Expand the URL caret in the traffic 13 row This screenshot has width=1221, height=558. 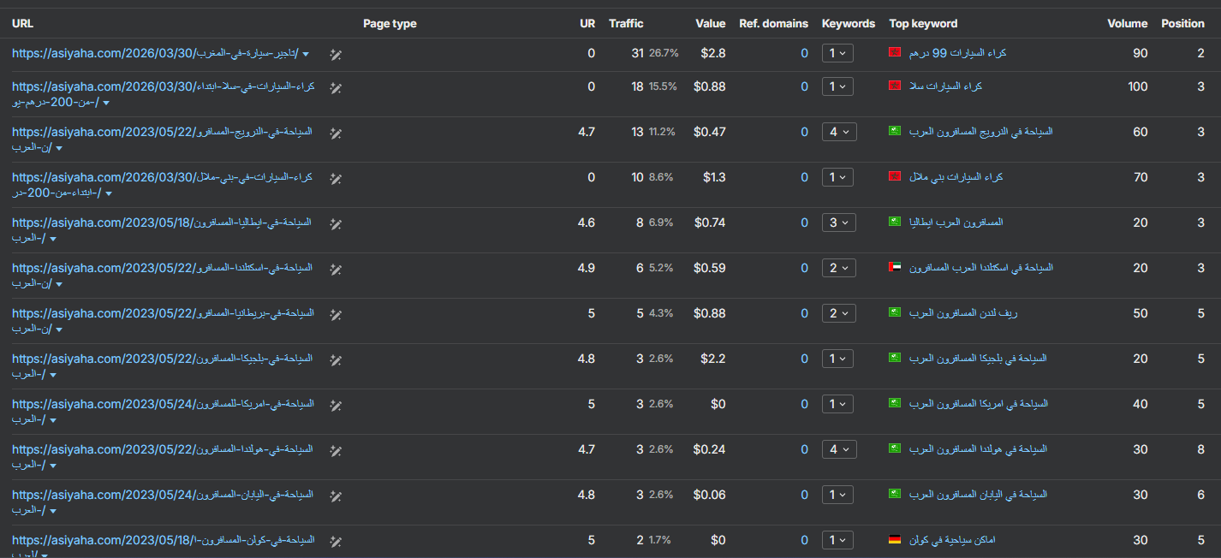pos(58,149)
